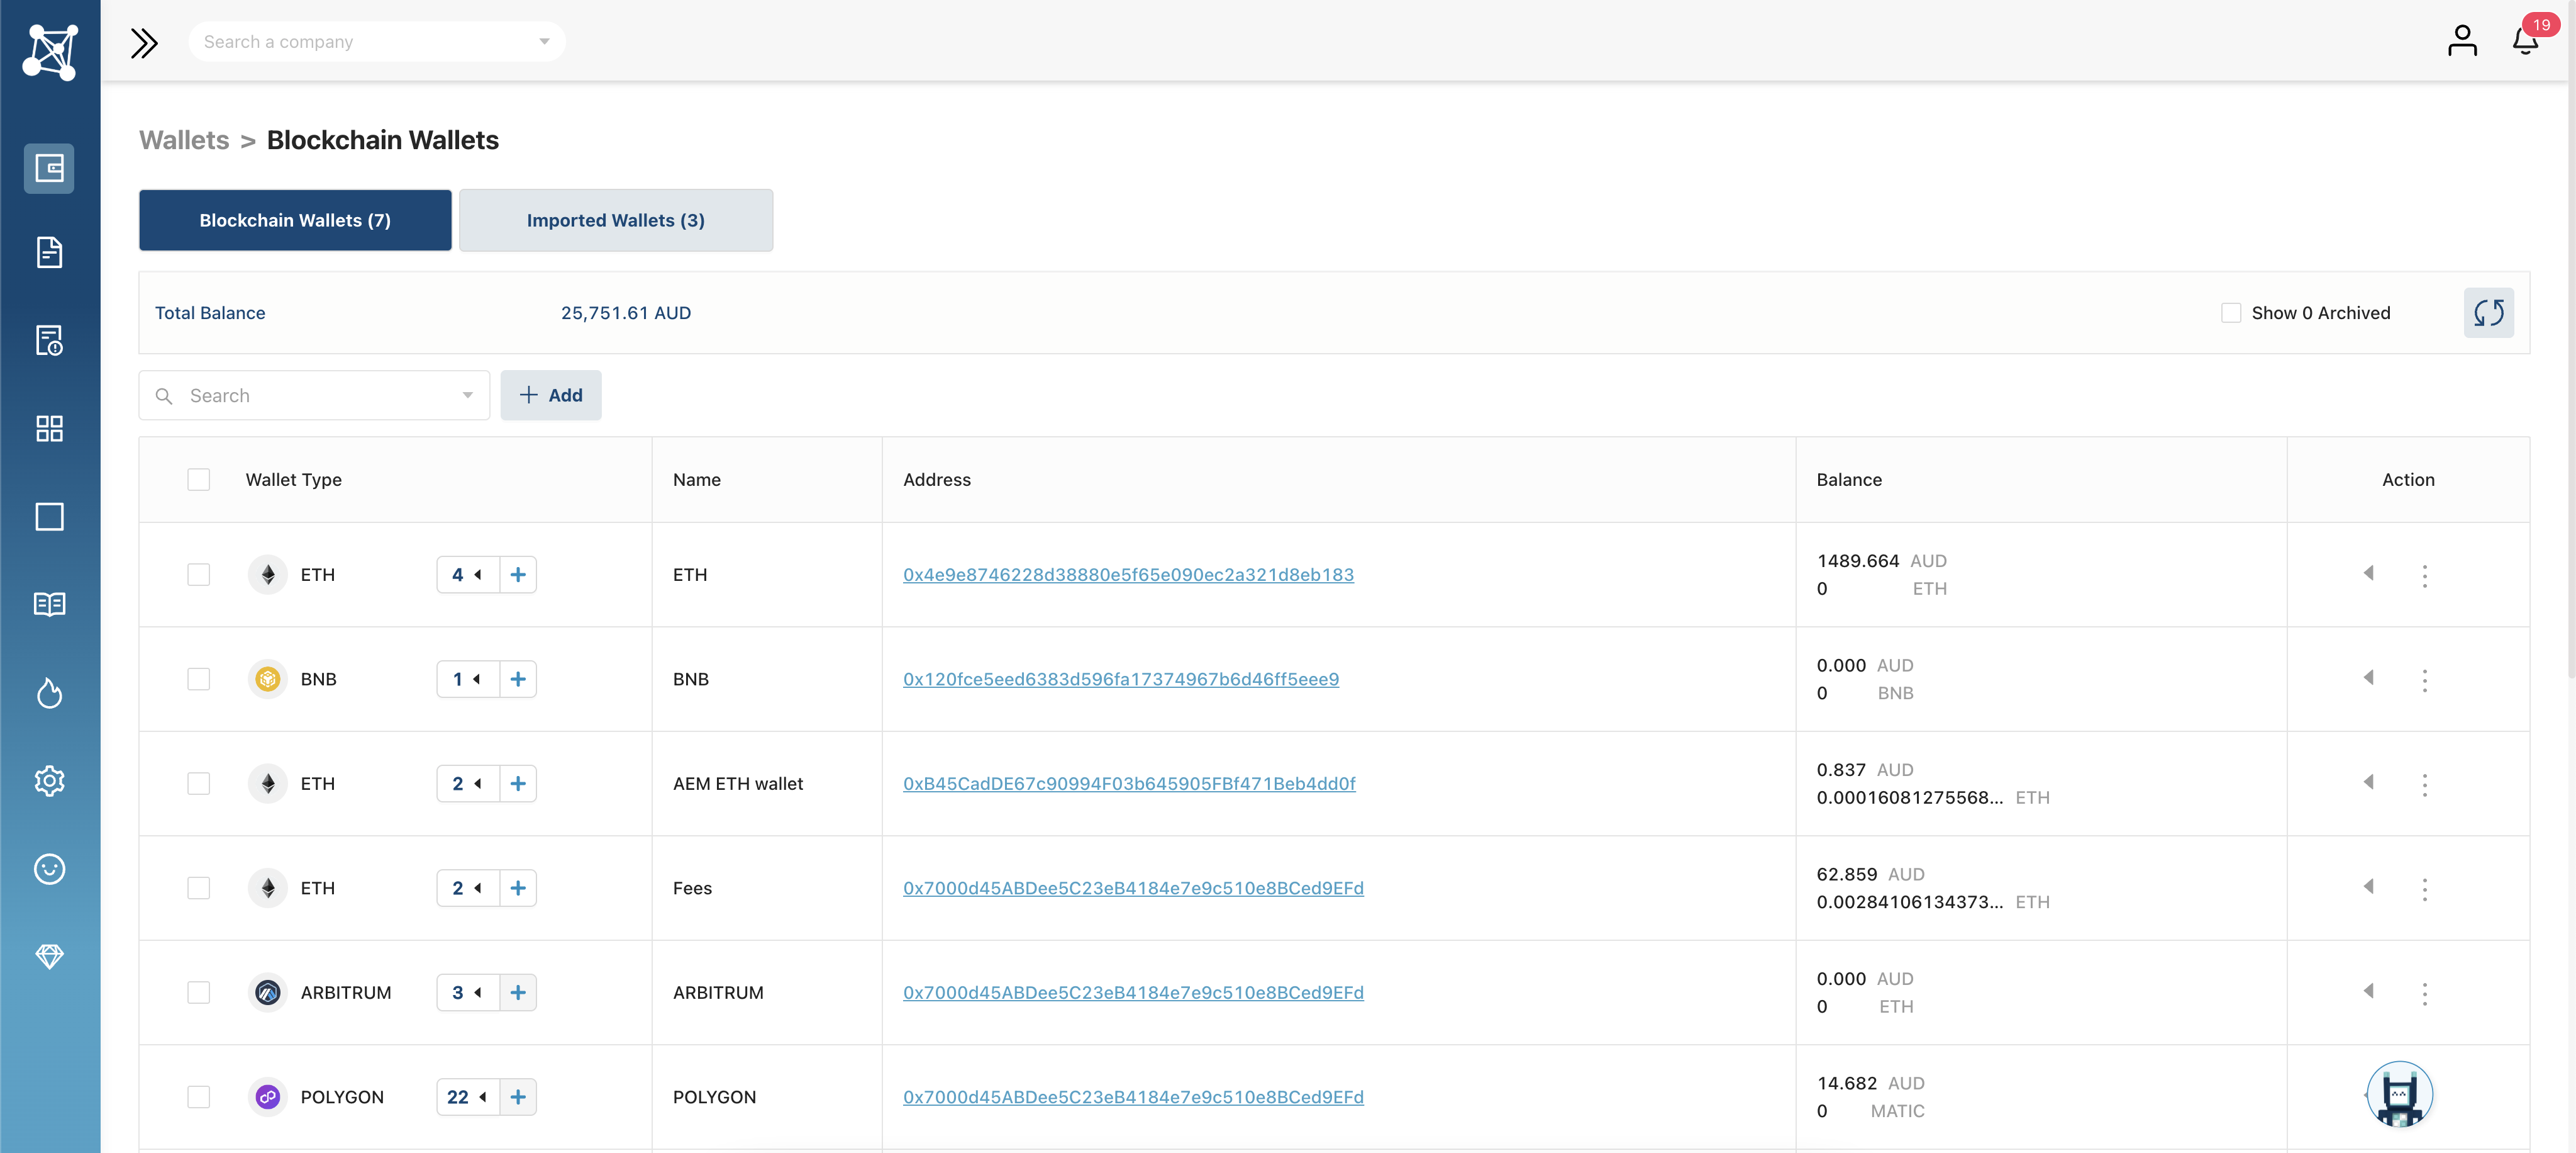
Task: Click the flame icon in the sidebar
Action: [x=49, y=694]
